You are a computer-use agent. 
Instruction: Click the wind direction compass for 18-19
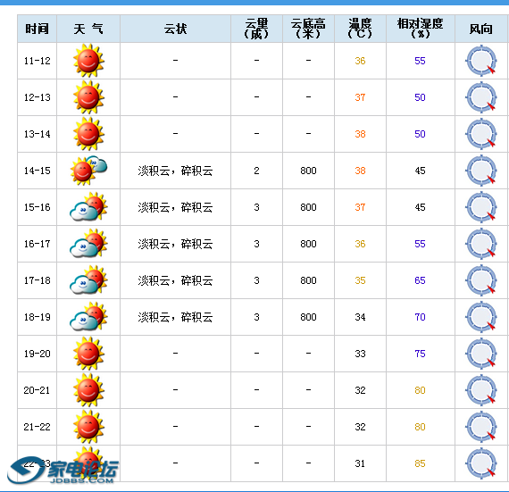(x=481, y=317)
